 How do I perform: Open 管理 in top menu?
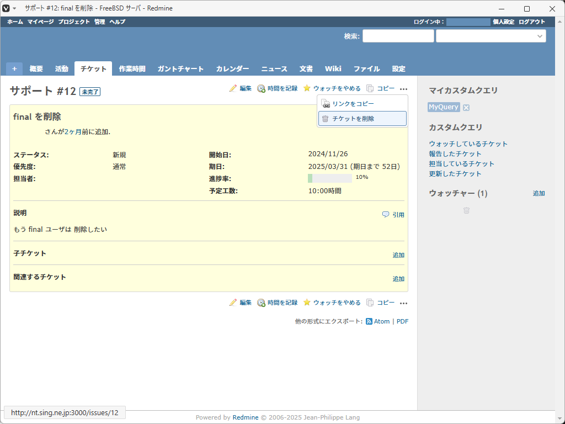[100, 22]
